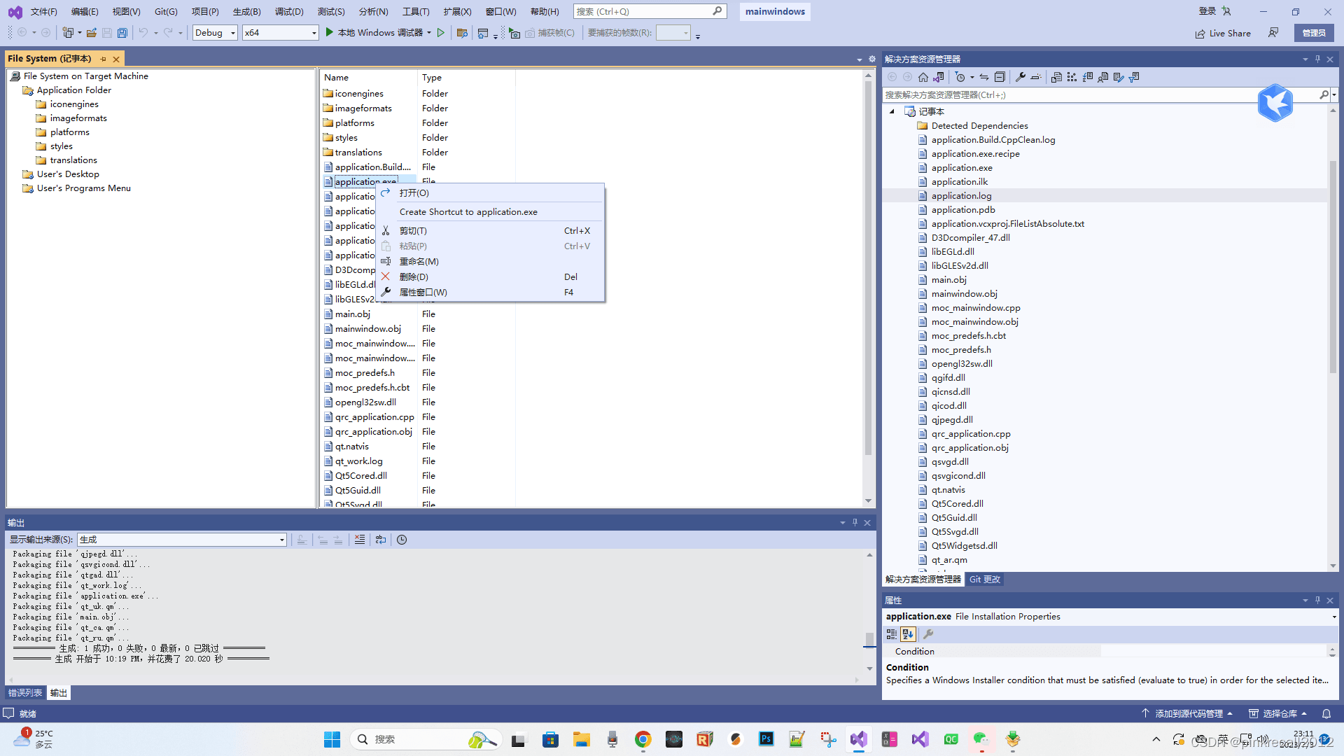Click the Open File toolbar icon
Viewport: 1344px width, 756px height.
point(92,33)
